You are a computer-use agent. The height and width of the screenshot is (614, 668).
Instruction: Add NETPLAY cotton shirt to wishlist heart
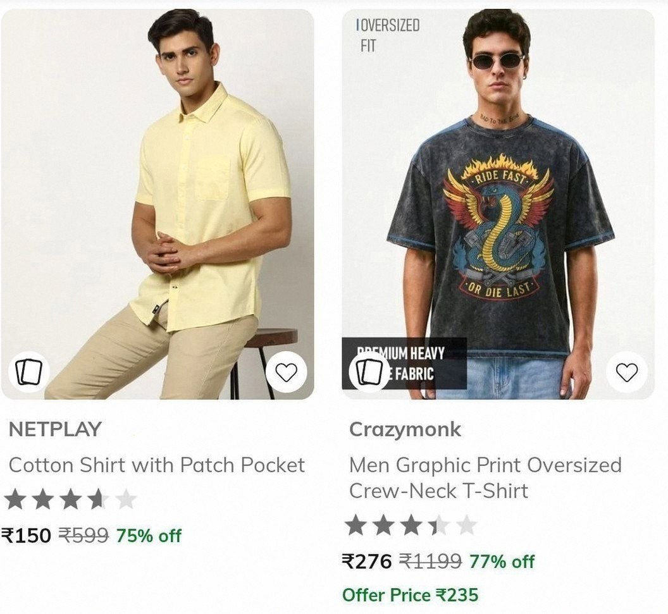pos(286,372)
